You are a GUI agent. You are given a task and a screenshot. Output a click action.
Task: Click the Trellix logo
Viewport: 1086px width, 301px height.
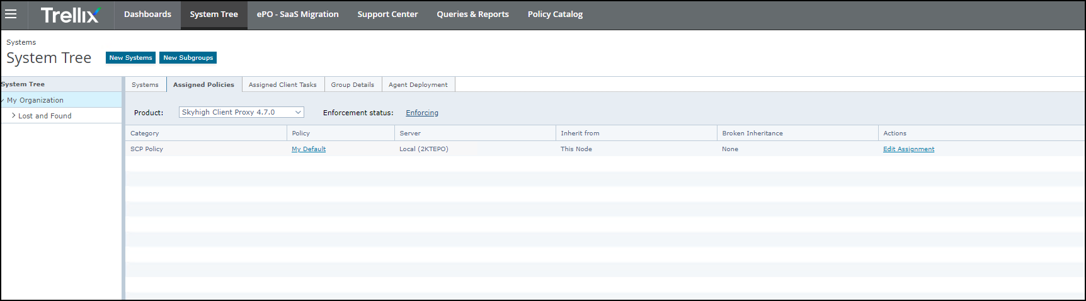pos(70,14)
